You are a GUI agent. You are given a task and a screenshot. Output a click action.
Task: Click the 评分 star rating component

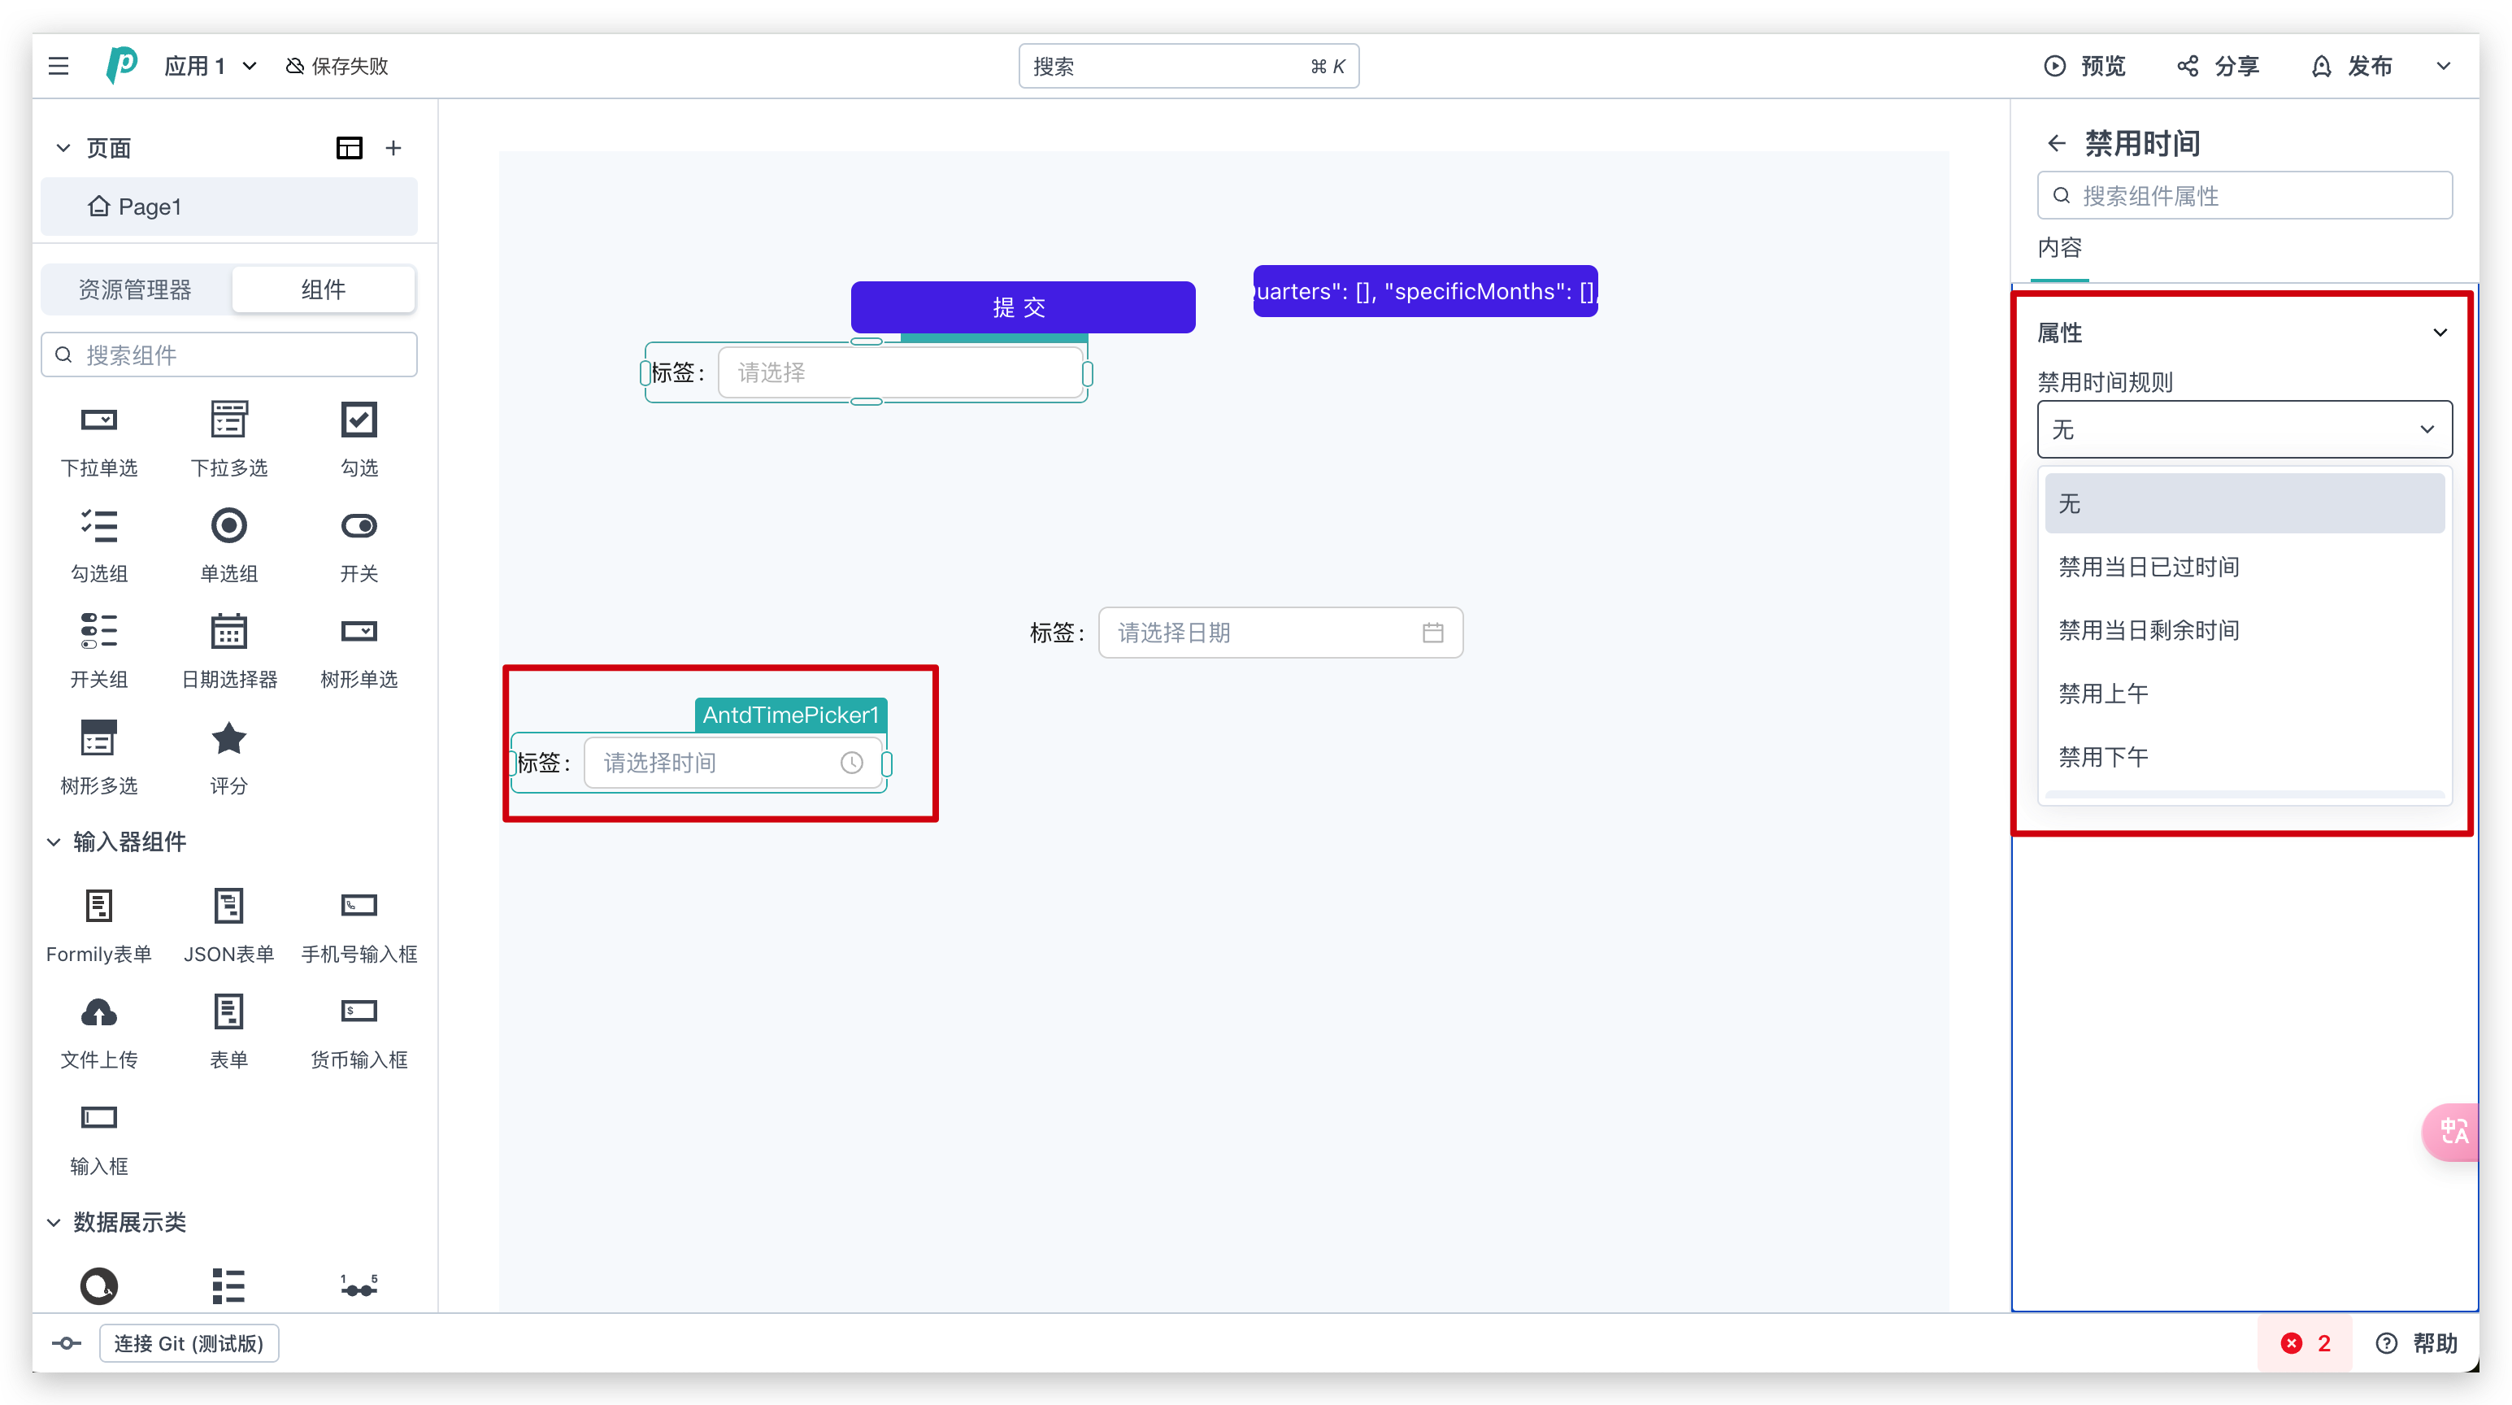[229, 739]
